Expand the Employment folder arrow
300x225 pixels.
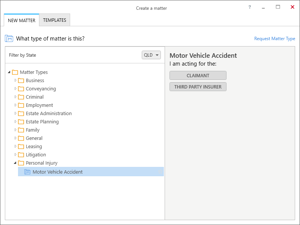(x=15, y=105)
